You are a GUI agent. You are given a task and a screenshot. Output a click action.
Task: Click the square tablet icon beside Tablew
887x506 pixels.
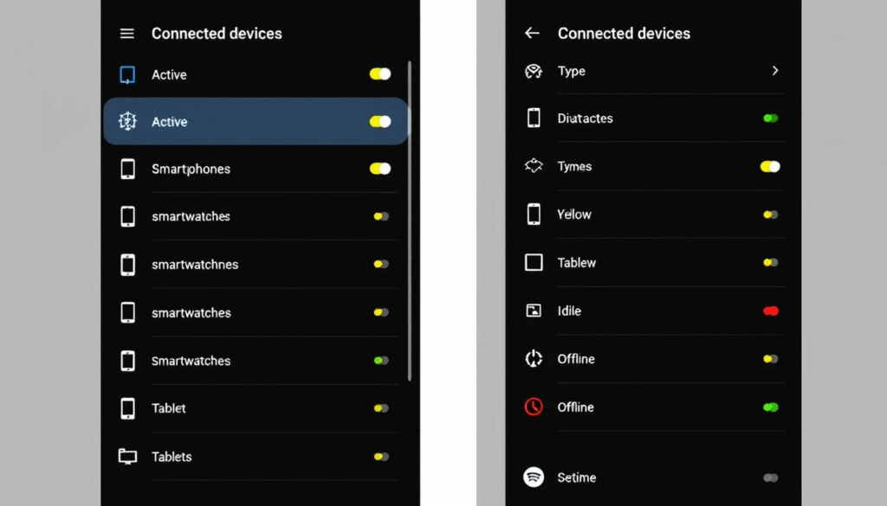[534, 262]
